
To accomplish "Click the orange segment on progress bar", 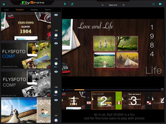I will pos(79,90).
